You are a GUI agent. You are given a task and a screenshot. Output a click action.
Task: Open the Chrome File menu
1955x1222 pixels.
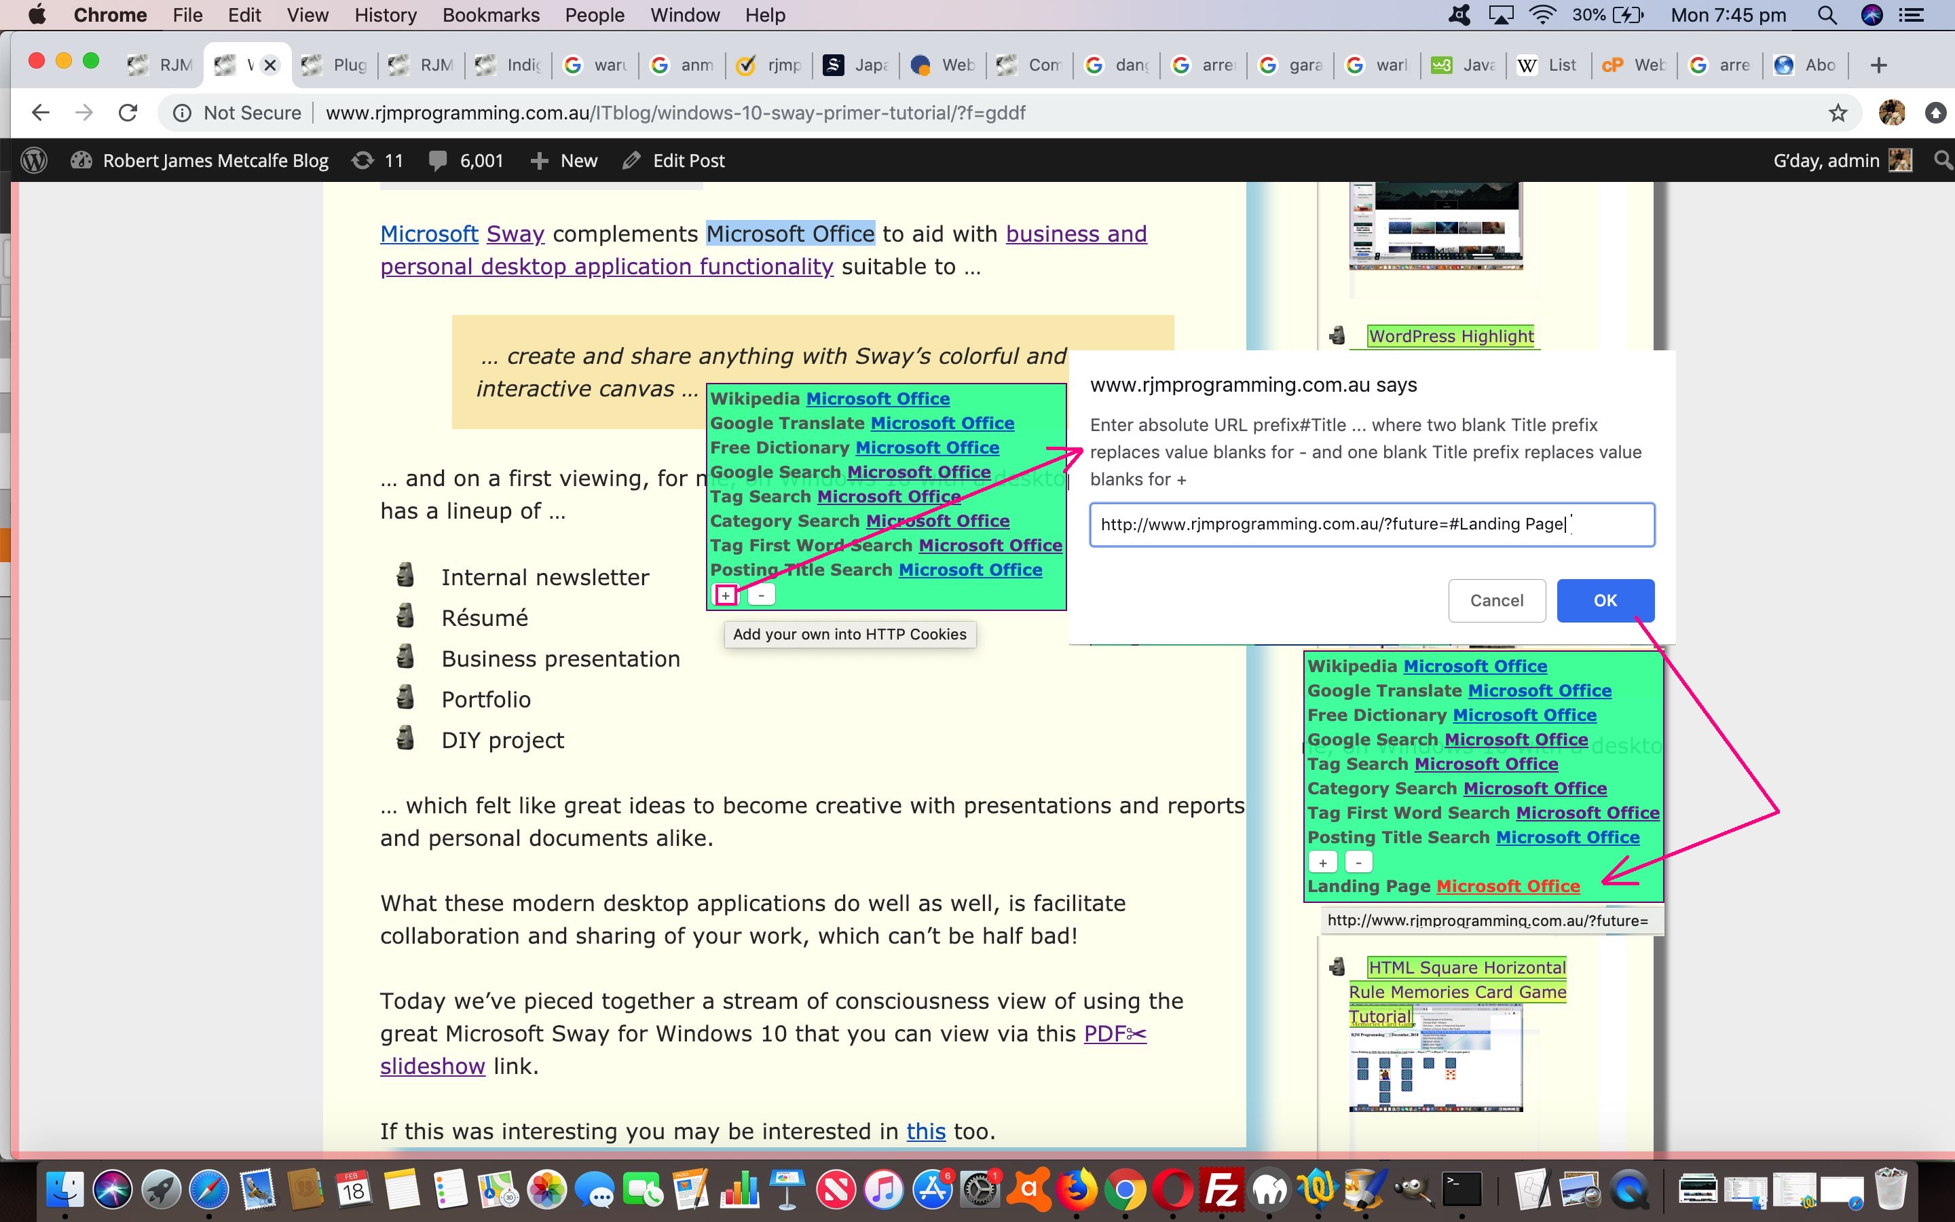coord(187,14)
